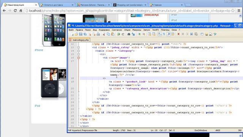Viewport: 243px width, 137px height.
Task: Zoom in using Notepad++ toolbar icon
Action: 139,34
